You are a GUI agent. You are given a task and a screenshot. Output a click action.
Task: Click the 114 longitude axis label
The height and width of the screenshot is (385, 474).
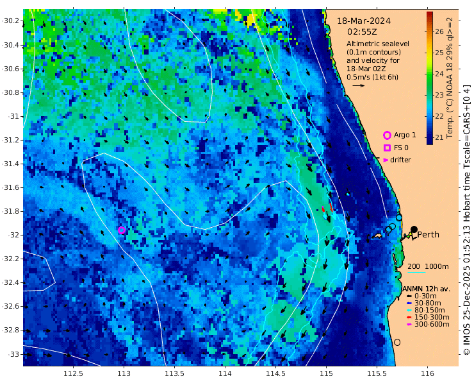click(x=225, y=373)
